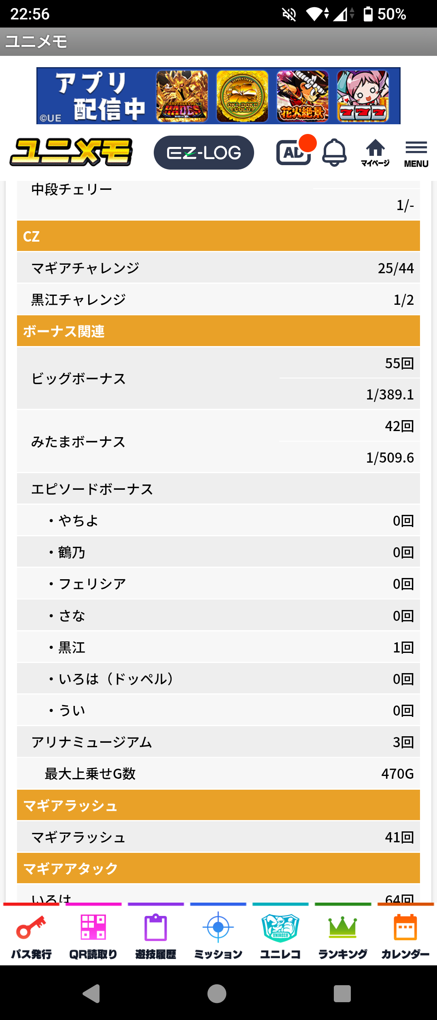This screenshot has width=437, height=1020.
Task: Tap the ボーナス関連 section header
Action: 218,331
